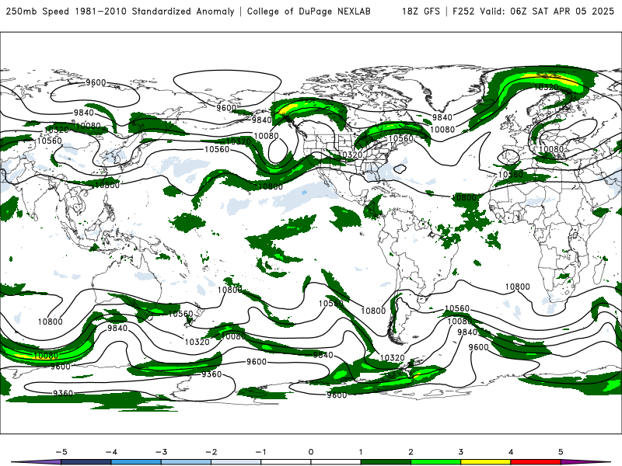The width and height of the screenshot is (622, 466).
Task: Click the '9360' contour label north of Antarctica's Ross Sea
Action: click(211, 374)
